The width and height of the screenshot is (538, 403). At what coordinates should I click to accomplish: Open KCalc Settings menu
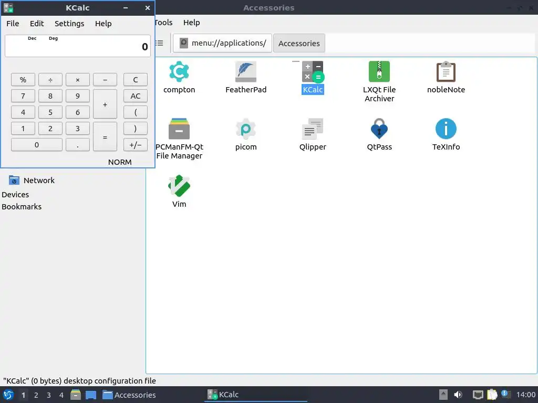[69, 24]
